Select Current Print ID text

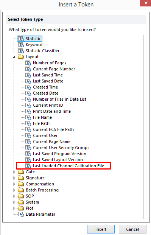point(48,105)
